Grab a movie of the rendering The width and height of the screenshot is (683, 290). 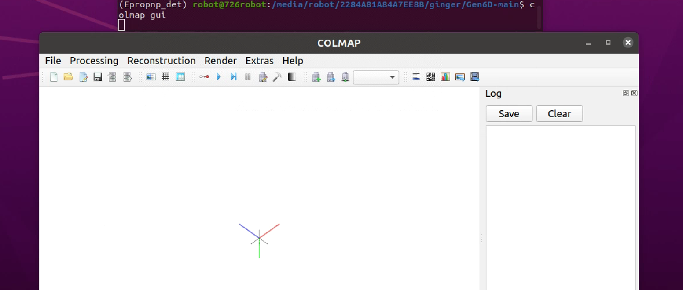(x=474, y=77)
